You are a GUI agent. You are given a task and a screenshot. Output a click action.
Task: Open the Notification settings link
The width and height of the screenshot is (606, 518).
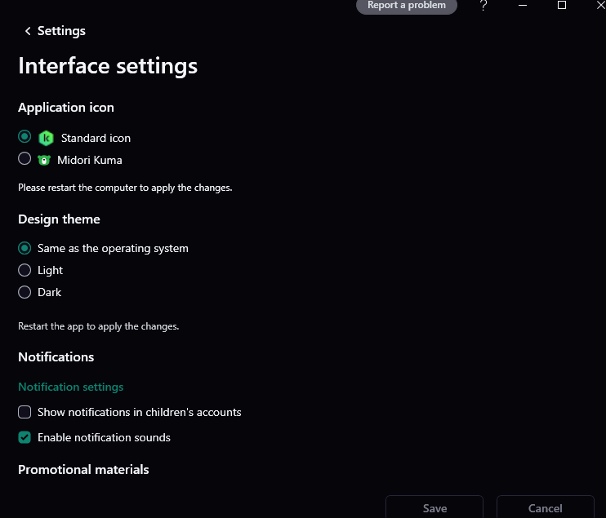click(x=71, y=387)
